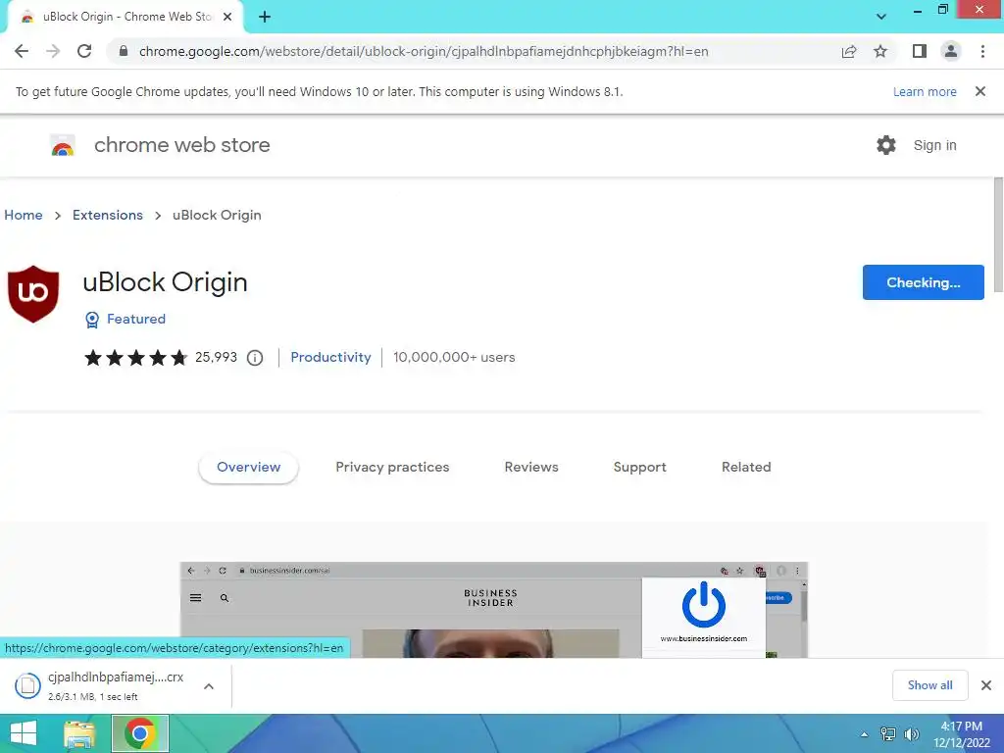The image size is (1004, 753).
Task: Go back using browser back arrow
Action: coord(22,51)
